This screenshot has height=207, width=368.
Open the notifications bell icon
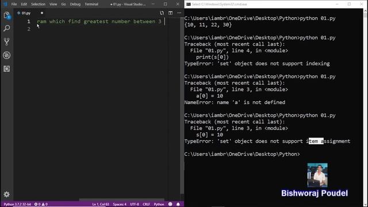[x=178, y=204]
